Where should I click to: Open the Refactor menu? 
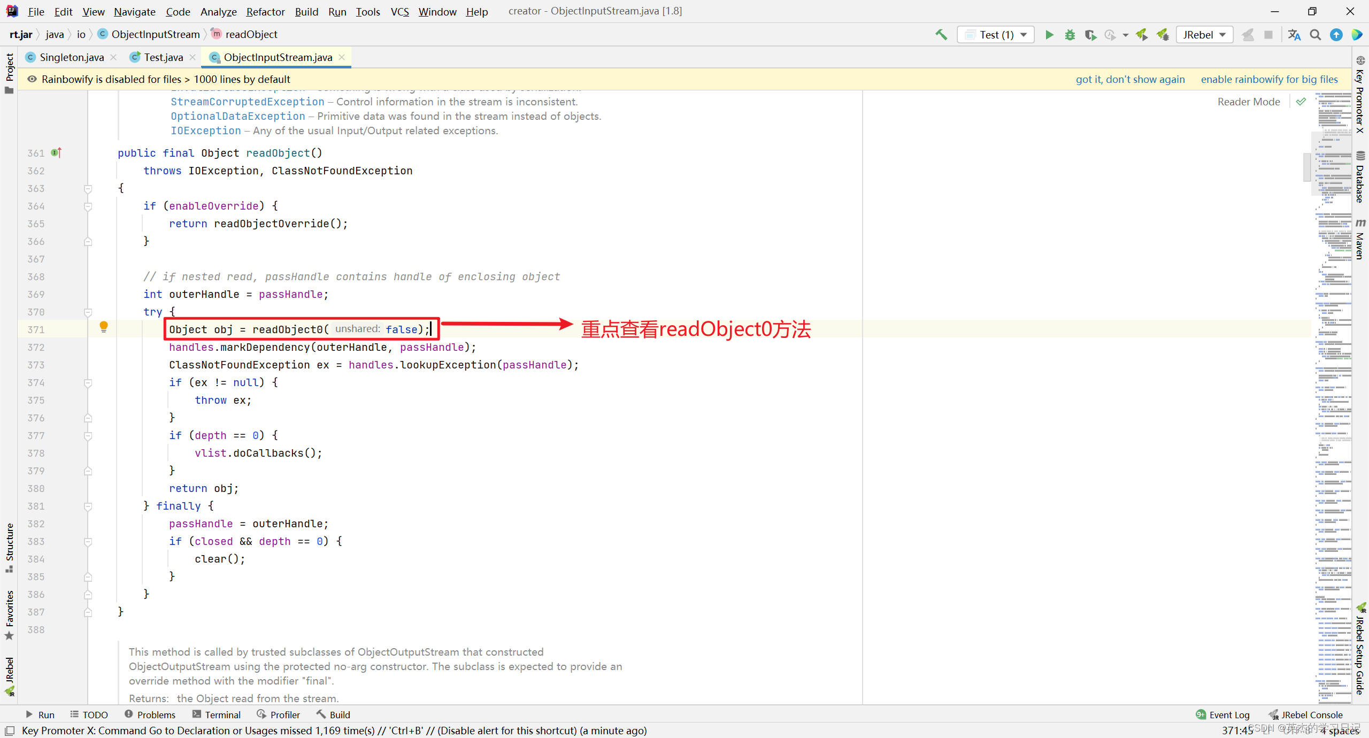pyautogui.click(x=265, y=11)
